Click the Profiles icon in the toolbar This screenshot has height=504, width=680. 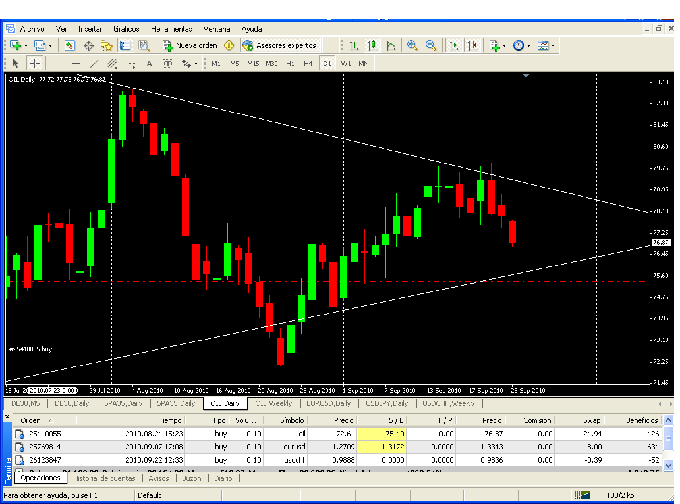coord(40,45)
